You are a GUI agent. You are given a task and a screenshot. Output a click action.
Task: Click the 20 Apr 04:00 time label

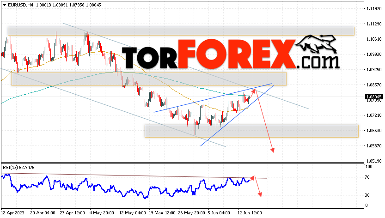point(43,213)
